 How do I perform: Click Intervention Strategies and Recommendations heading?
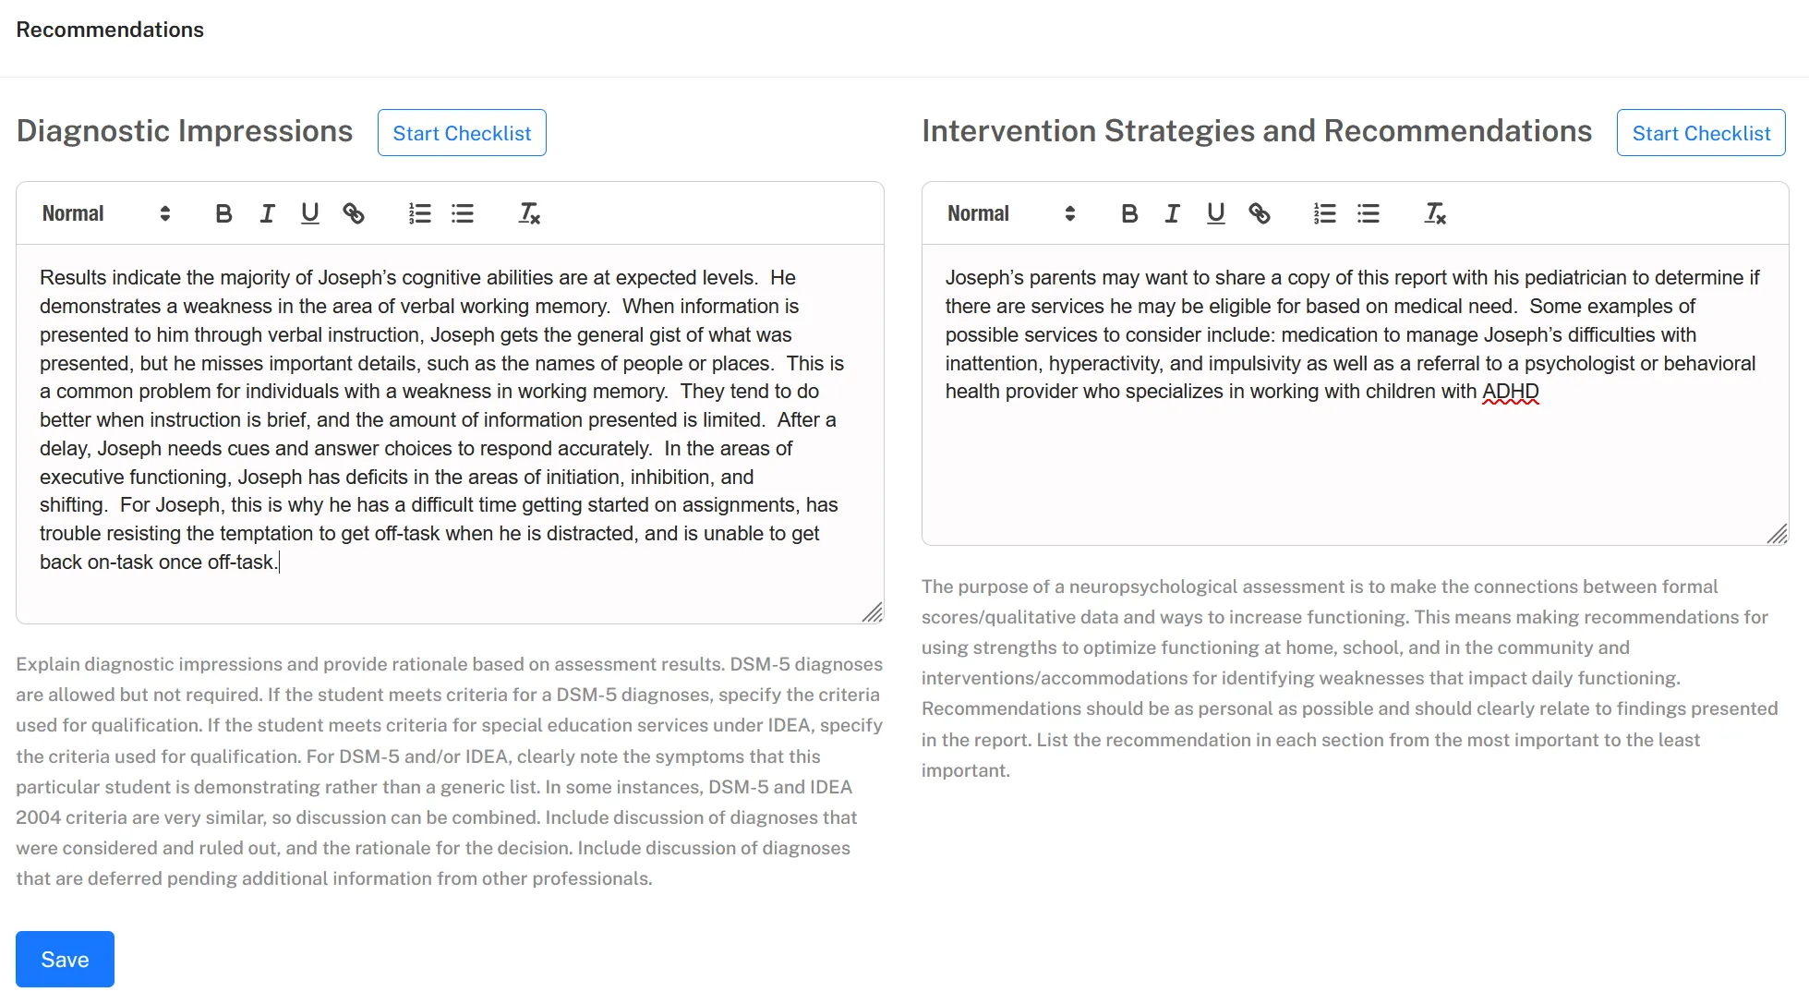click(1257, 131)
